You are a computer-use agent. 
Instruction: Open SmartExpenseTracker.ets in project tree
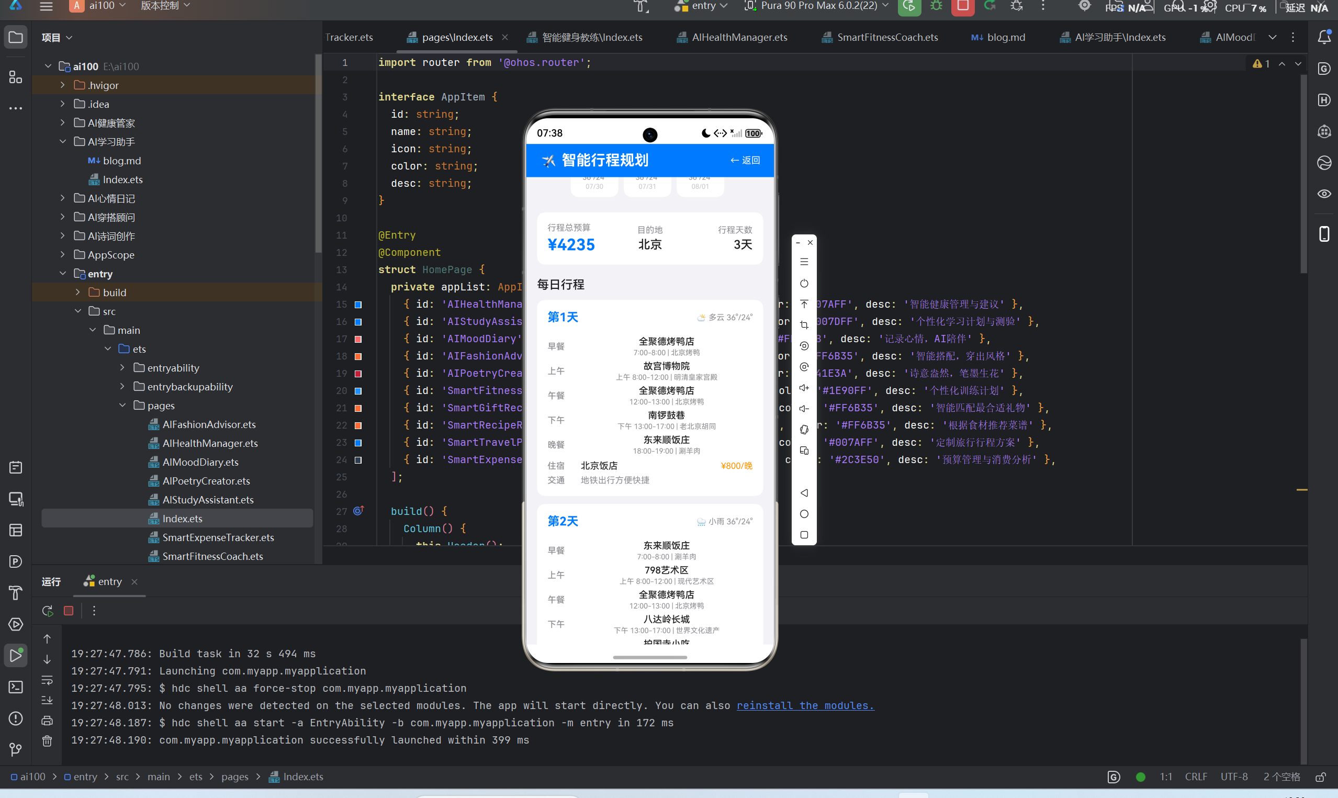point(218,537)
